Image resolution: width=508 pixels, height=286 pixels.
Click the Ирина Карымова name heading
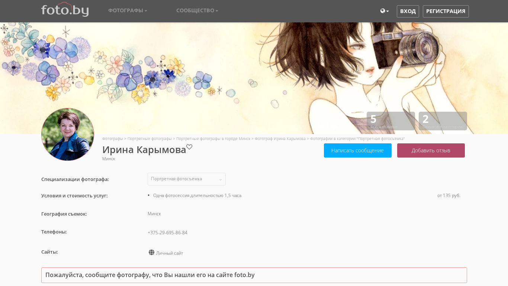click(x=144, y=150)
